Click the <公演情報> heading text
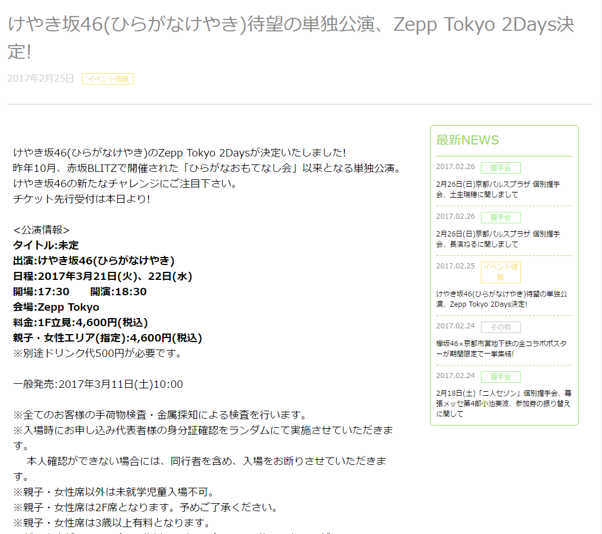The image size is (602, 534). click(x=42, y=230)
